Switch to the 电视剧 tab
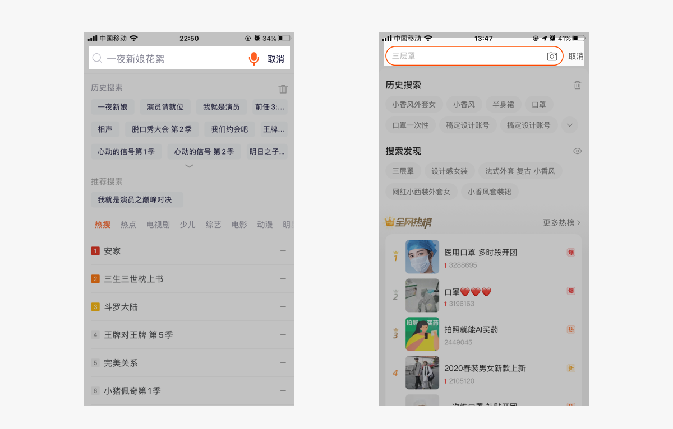This screenshot has height=429, width=673. [158, 225]
